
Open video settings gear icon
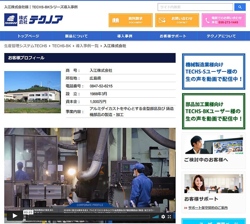(163, 217)
